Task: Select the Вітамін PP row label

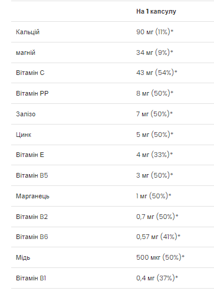Action: (32, 93)
